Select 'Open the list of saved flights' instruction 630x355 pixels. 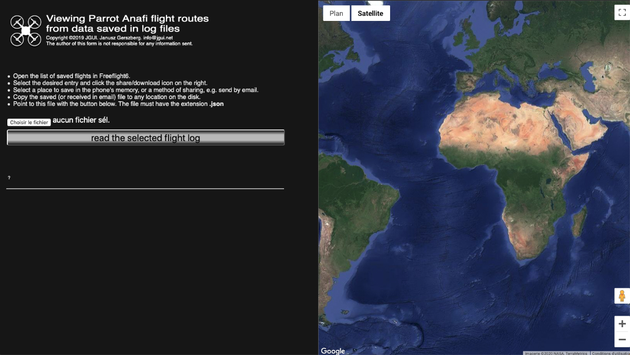pos(71,76)
